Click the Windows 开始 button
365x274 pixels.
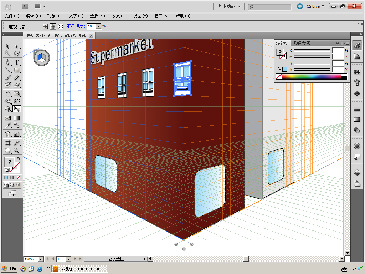pyautogui.click(x=9, y=269)
